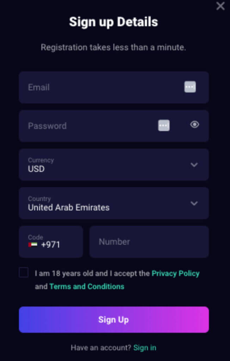Click the Number field to enter phone digits

click(149, 241)
